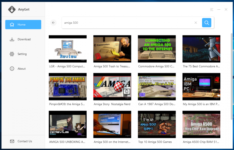The image size is (234, 150).
Task: Click the vertical scrollbar on results list
Action: coord(232,76)
